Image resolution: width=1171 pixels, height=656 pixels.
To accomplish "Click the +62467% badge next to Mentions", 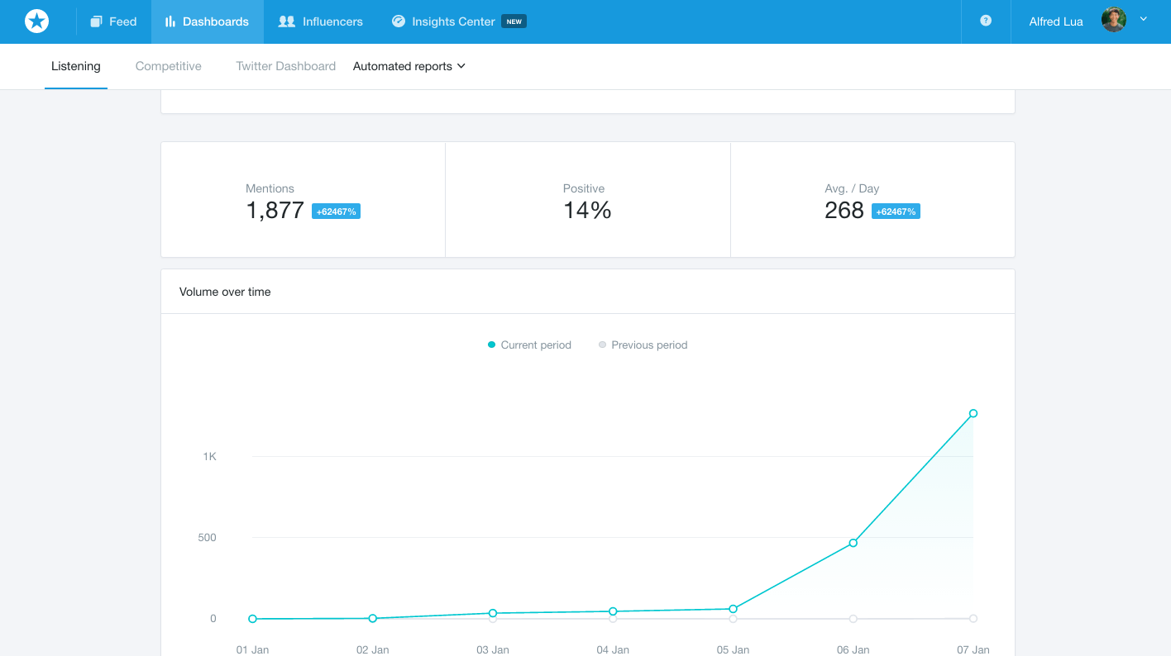I will [x=336, y=211].
